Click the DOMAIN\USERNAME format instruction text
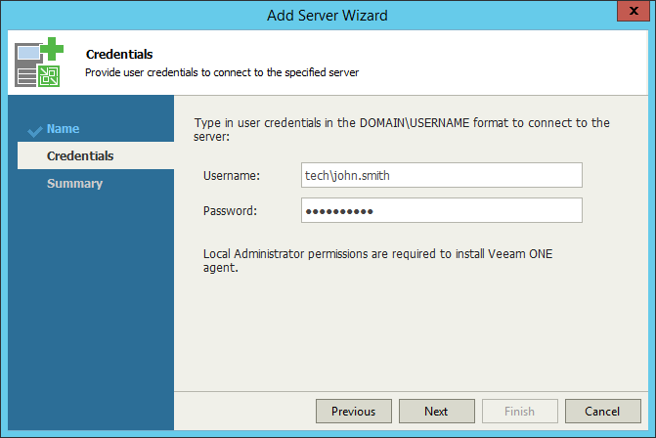Screen dimensions: 656x438 click(402, 130)
